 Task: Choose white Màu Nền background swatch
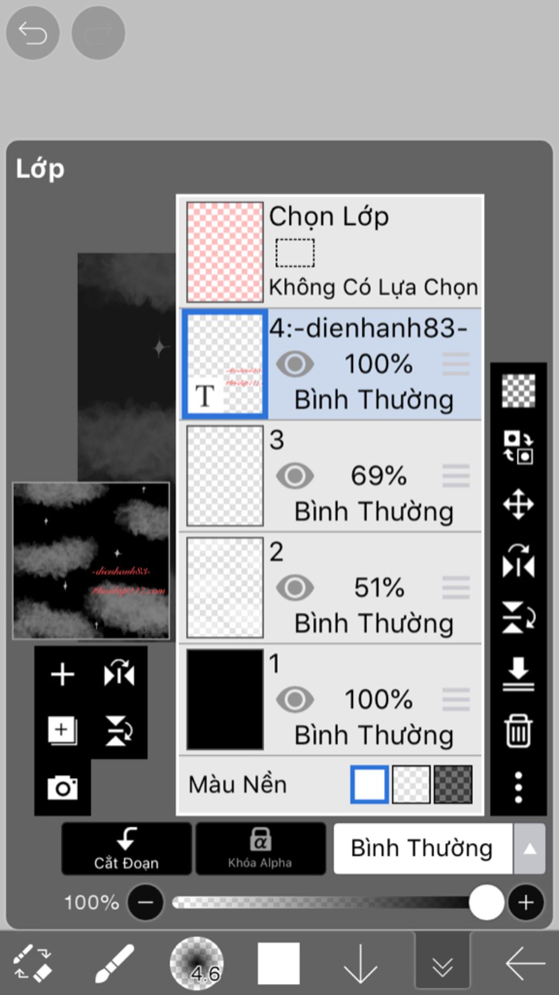click(x=370, y=785)
